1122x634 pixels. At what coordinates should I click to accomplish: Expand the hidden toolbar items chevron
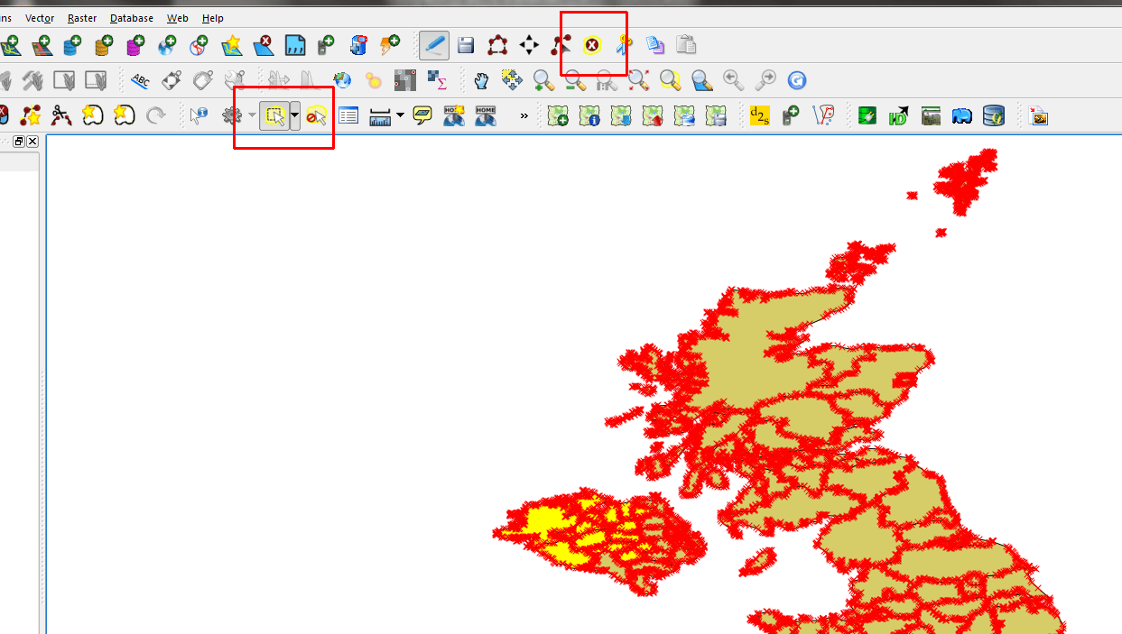tap(524, 115)
